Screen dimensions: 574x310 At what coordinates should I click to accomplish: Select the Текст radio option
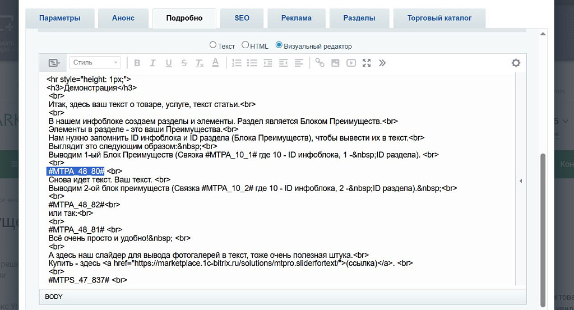[213, 45]
